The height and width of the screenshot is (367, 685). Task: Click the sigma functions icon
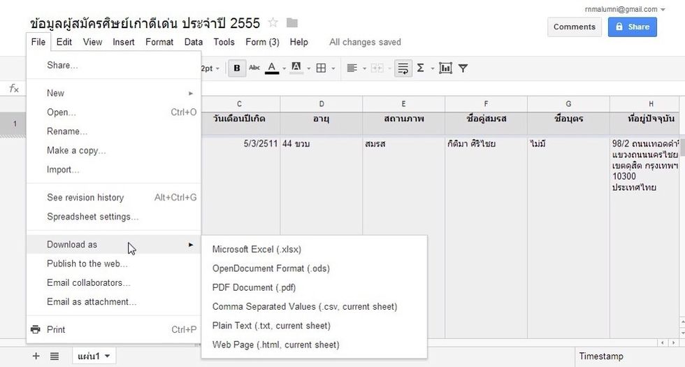(420, 68)
